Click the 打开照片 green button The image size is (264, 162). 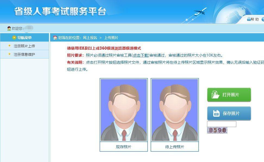pyautogui.click(x=229, y=95)
